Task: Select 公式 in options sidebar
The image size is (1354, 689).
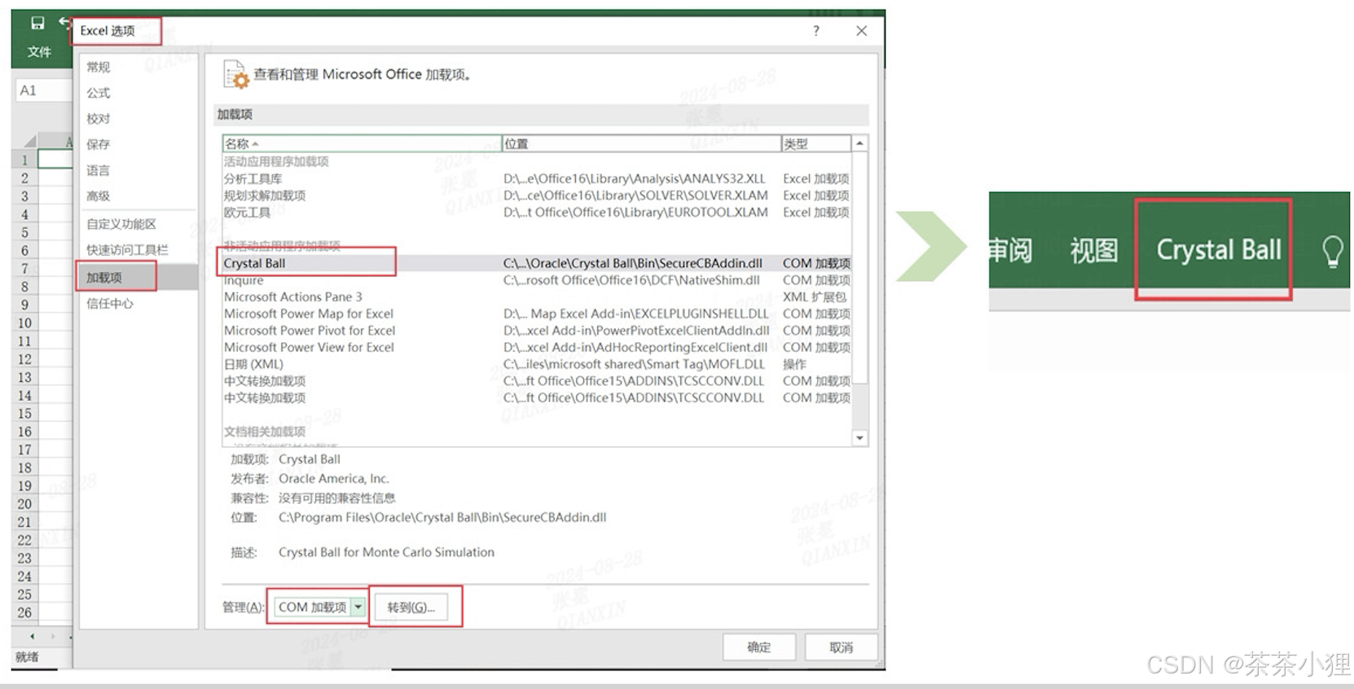Action: click(99, 93)
